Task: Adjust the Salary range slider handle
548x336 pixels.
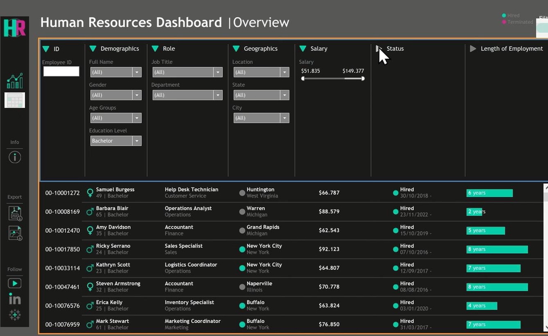Action: [x=303, y=79]
